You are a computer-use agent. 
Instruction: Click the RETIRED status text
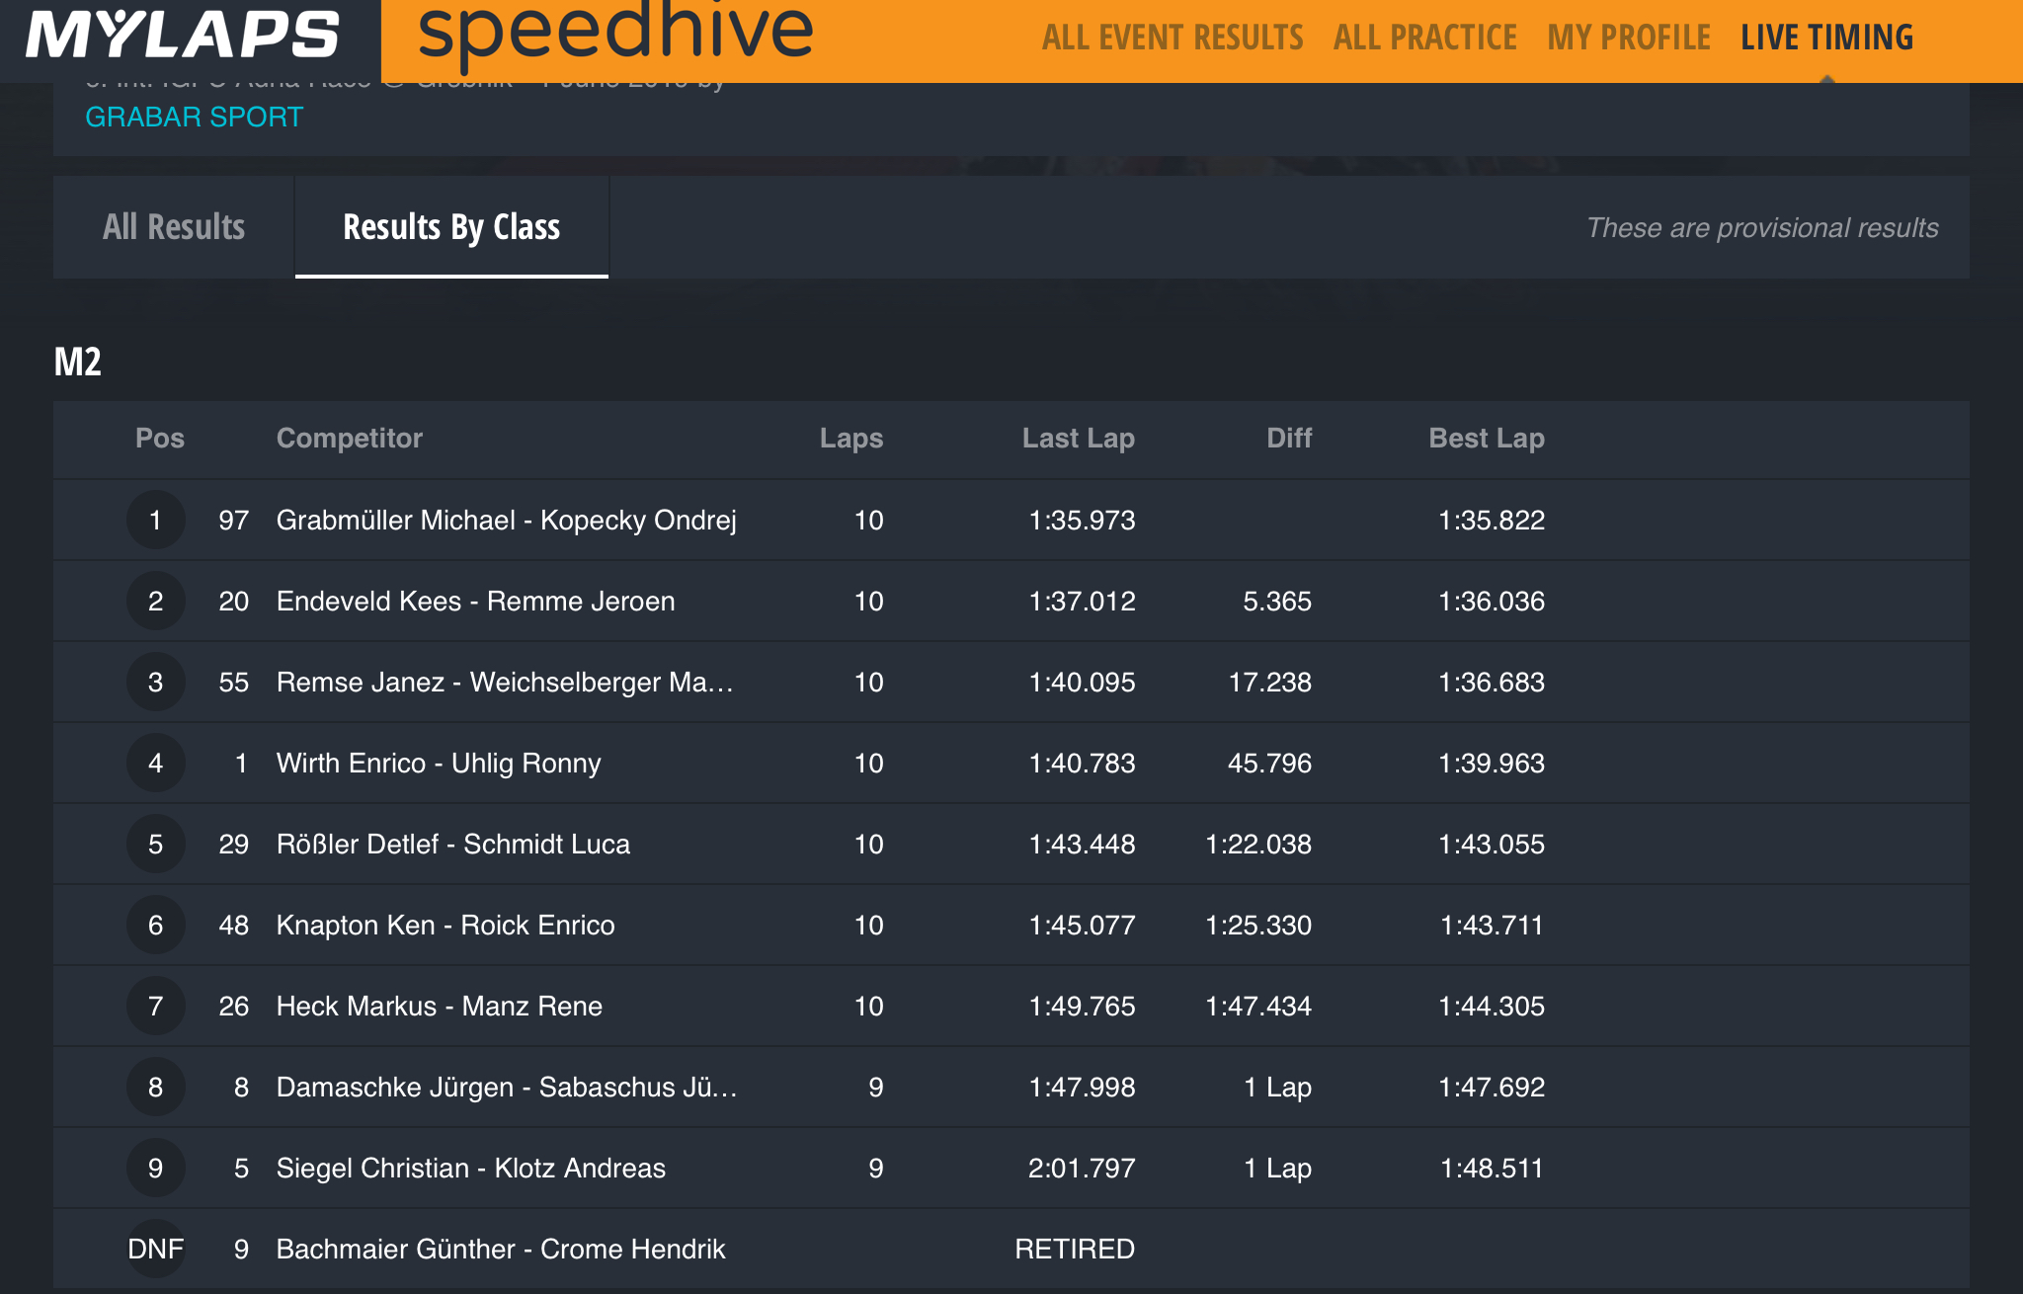pyautogui.click(x=1075, y=1249)
